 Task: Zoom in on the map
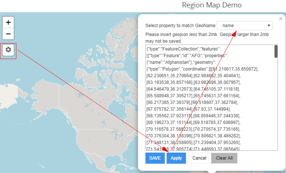(8, 22)
